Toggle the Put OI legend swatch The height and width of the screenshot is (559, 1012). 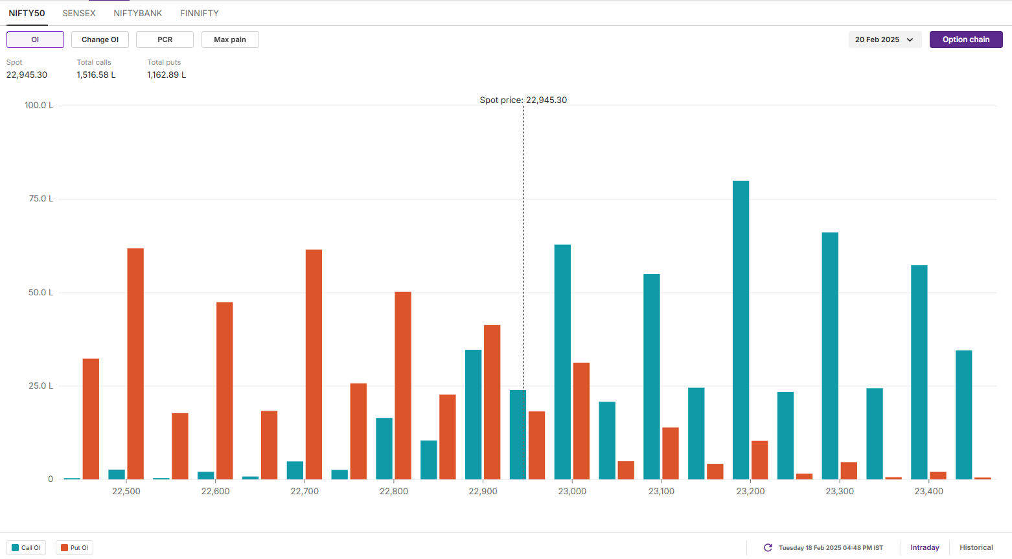pos(64,548)
